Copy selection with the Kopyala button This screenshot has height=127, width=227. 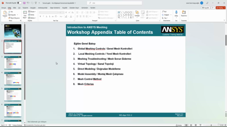click(x=12, y=15)
